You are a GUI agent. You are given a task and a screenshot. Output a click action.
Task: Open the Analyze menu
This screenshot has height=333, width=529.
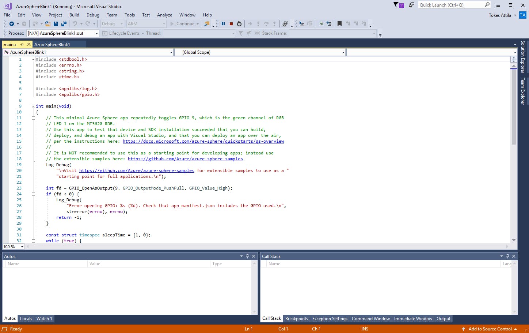[164, 15]
